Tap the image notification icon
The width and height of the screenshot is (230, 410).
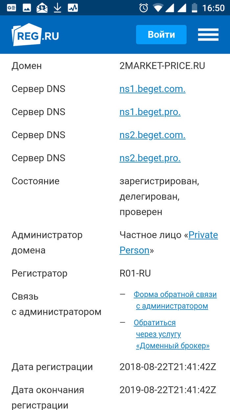tap(27, 8)
